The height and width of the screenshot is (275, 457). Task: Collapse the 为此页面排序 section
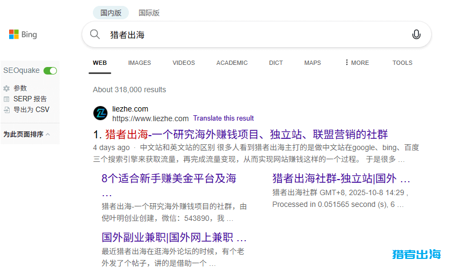pos(48,135)
